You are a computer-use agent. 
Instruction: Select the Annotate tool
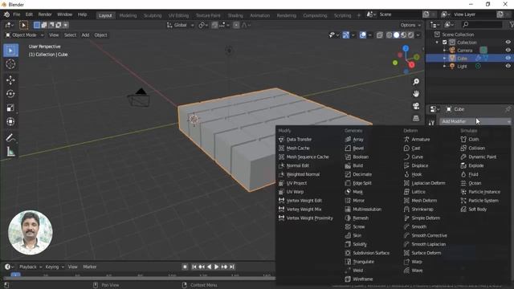pyautogui.click(x=10, y=138)
